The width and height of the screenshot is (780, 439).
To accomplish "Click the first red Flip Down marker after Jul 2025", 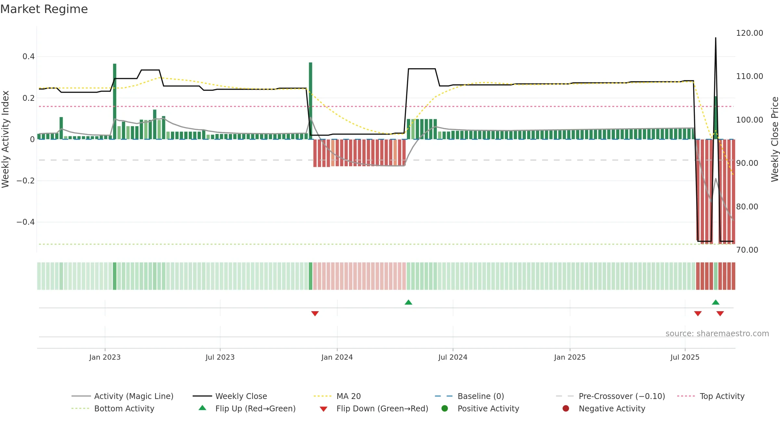I will 698,313.
